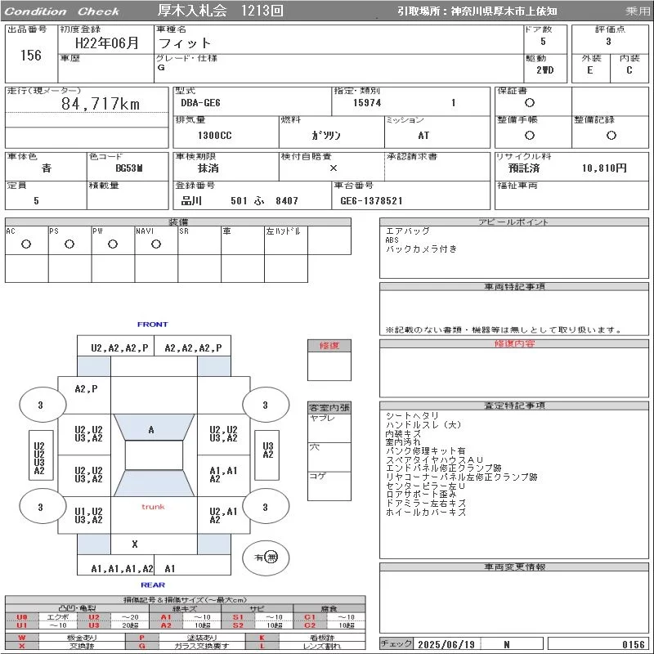
Task: Click the ヤブレ interior row
Action: (x=329, y=428)
